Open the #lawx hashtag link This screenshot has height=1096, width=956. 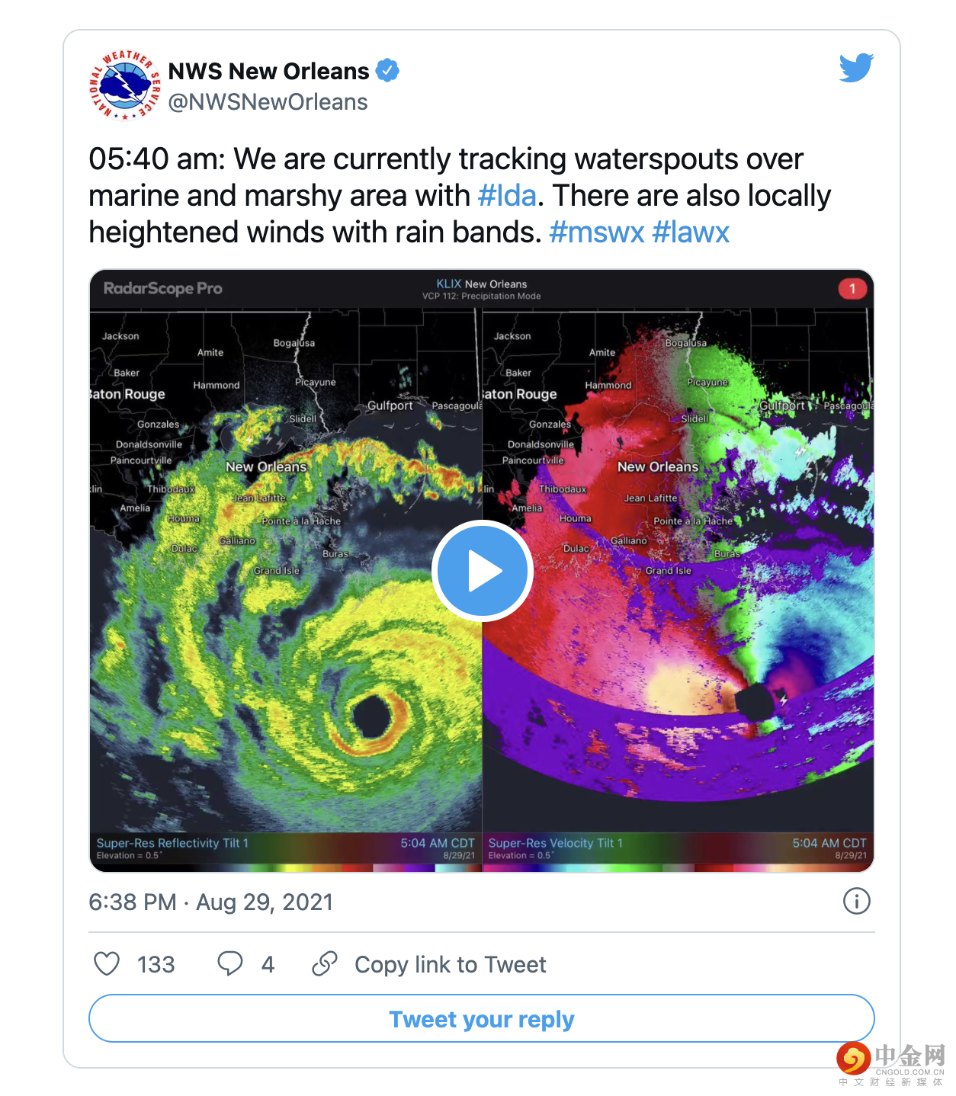click(691, 232)
